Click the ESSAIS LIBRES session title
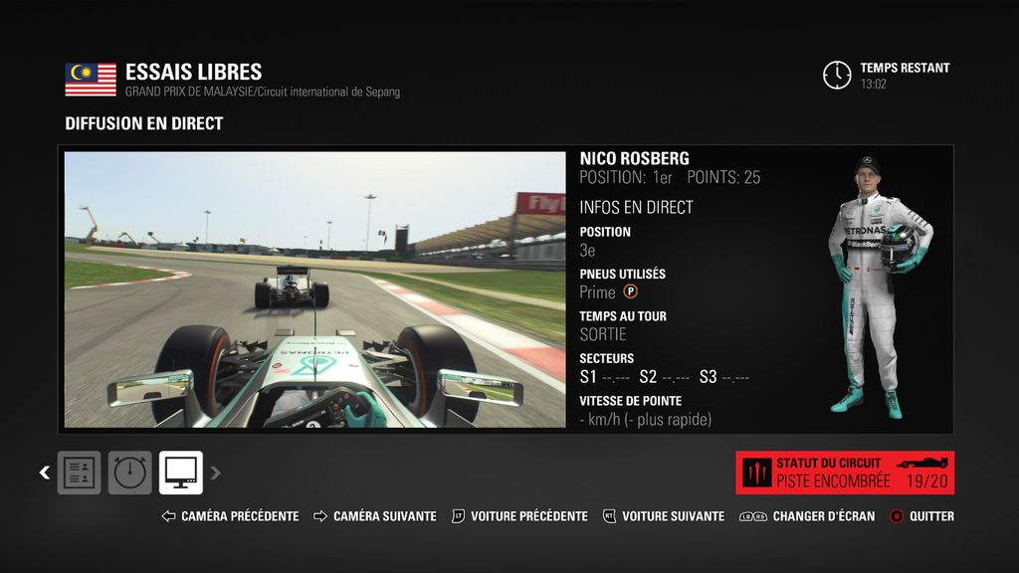Viewport: 1019px width, 573px height. 194,72
